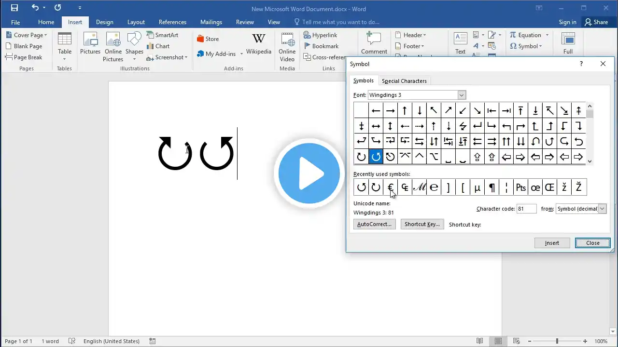Click the Repeat/Redo circular arrow icon
The image size is (618, 347).
[58, 8]
